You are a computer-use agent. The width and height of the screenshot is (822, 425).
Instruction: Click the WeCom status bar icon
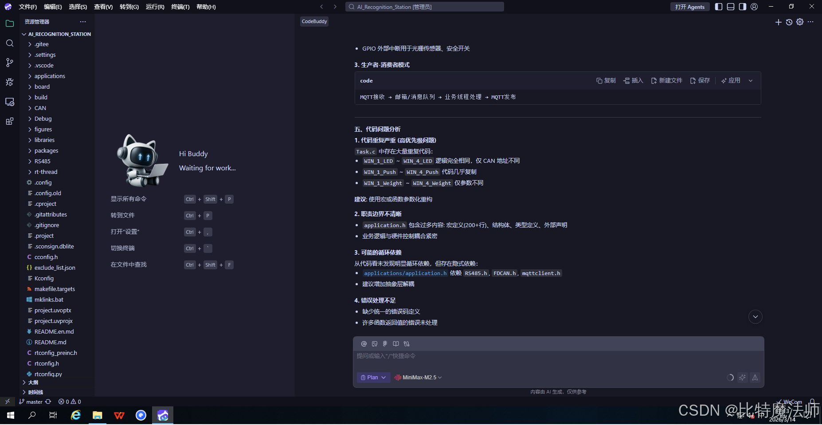coord(788,401)
